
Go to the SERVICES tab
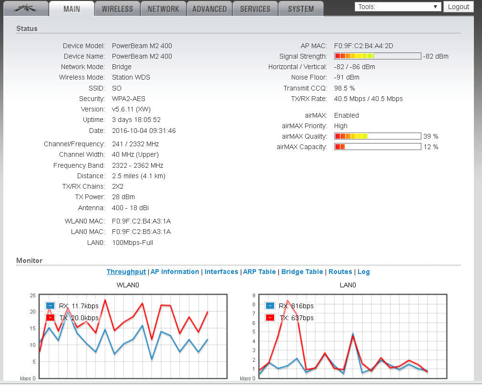[x=255, y=9]
